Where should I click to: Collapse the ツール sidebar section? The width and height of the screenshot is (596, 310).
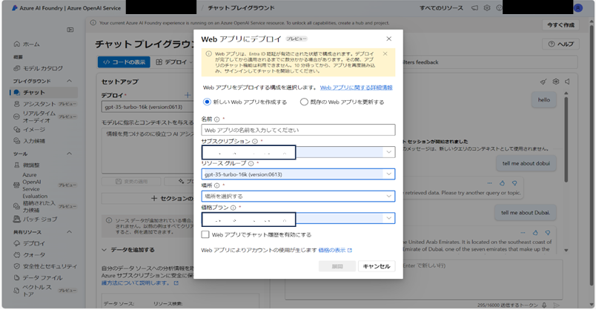coord(69,154)
